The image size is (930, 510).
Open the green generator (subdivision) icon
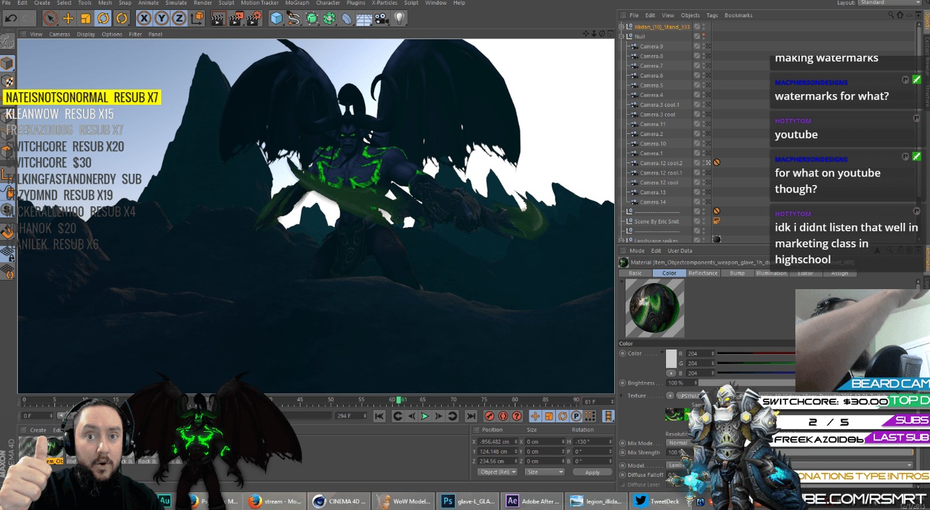(x=312, y=19)
